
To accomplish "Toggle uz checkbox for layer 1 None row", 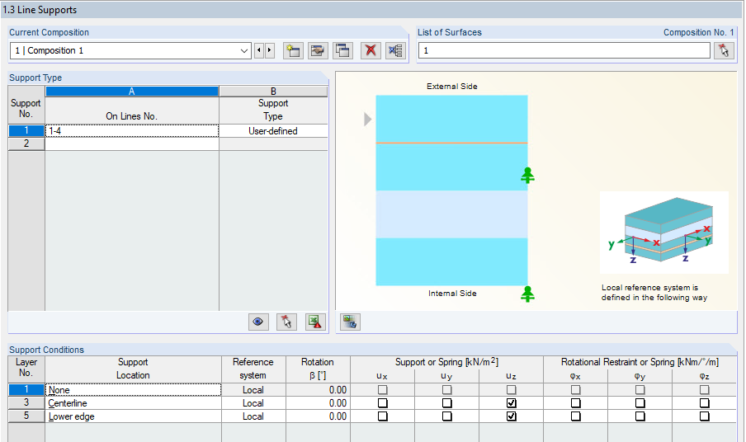I will 511,390.
